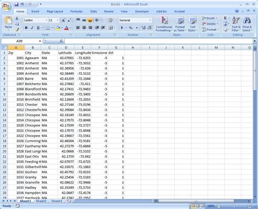Click Merge and Center icon

pyautogui.click(x=110, y=28)
